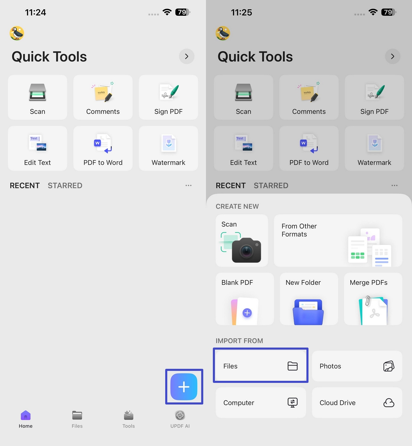Tap the battery indicator on the 11:24 screen
Screen dimensions: 412x446
coord(182,12)
